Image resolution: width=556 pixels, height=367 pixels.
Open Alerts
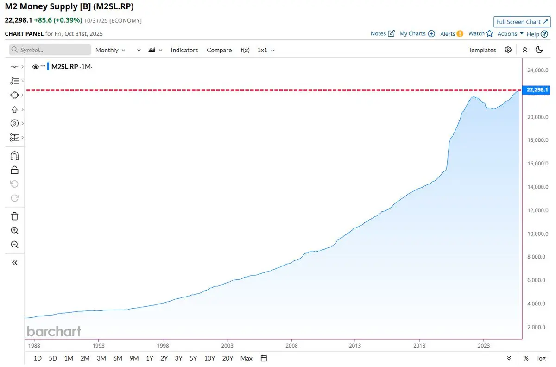[452, 33]
